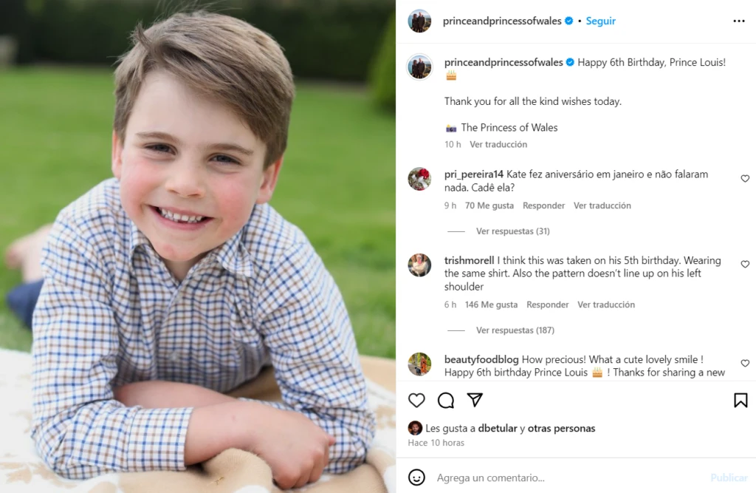Image resolution: width=756 pixels, height=493 pixels.
Task: View the 146 likes on trishmorell's comment
Action: (491, 305)
